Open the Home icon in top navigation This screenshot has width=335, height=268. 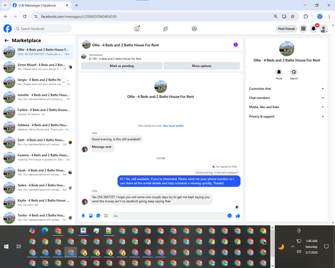point(137,29)
